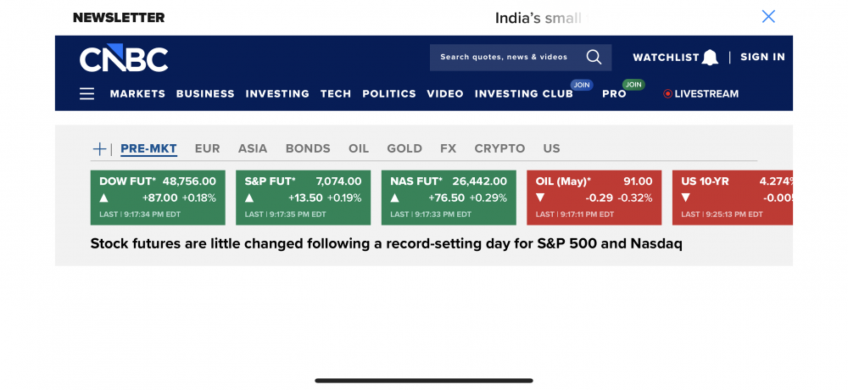
Task: Open the TECH navigation menu
Action: click(x=336, y=94)
